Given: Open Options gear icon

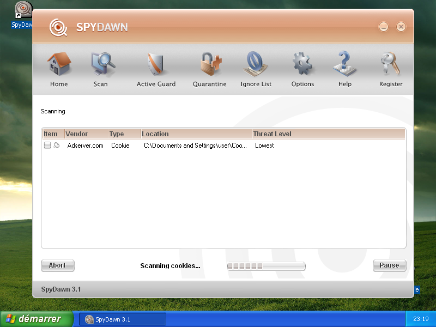Looking at the screenshot, I should click(302, 64).
